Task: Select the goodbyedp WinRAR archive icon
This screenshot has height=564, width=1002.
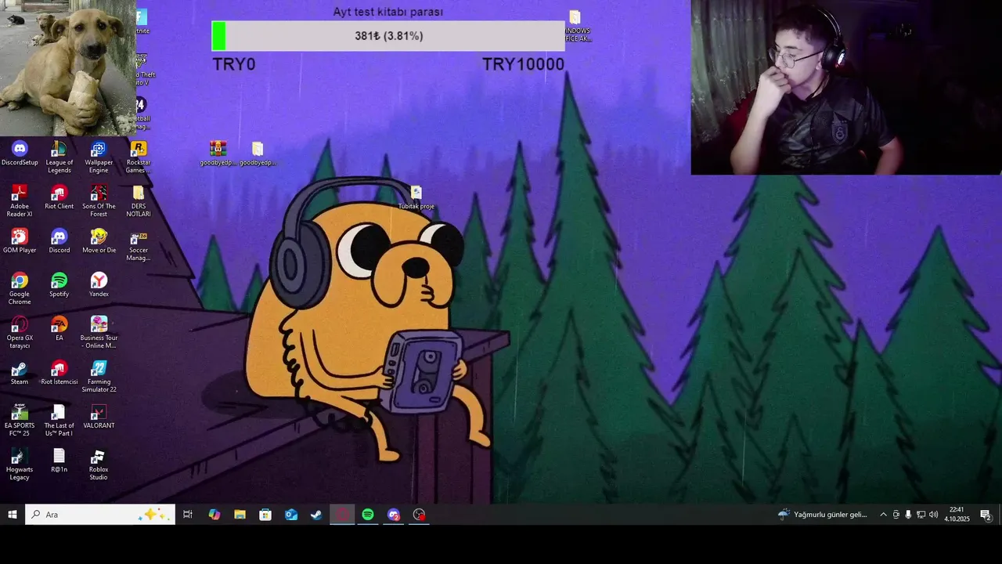Action: 218,154
